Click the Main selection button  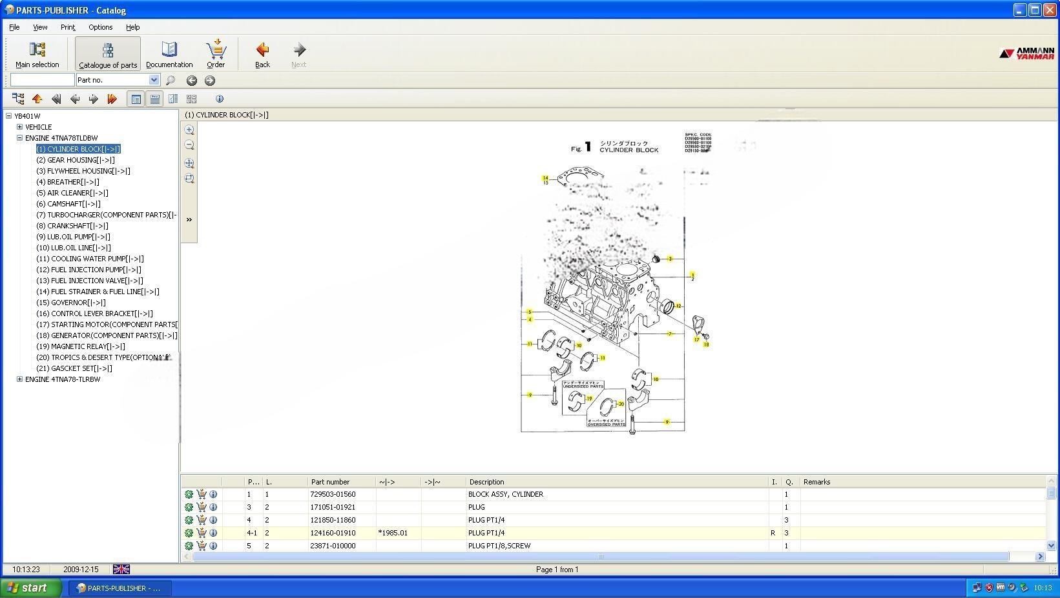(37, 54)
